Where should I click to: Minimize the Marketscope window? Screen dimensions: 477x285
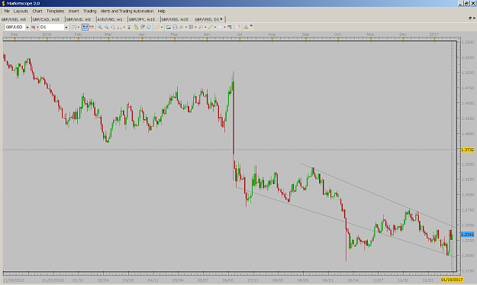click(x=461, y=3)
